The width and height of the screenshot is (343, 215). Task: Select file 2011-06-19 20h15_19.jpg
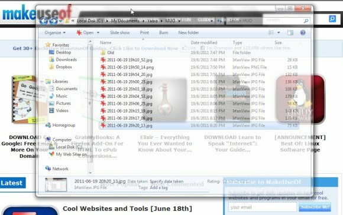tap(130, 111)
